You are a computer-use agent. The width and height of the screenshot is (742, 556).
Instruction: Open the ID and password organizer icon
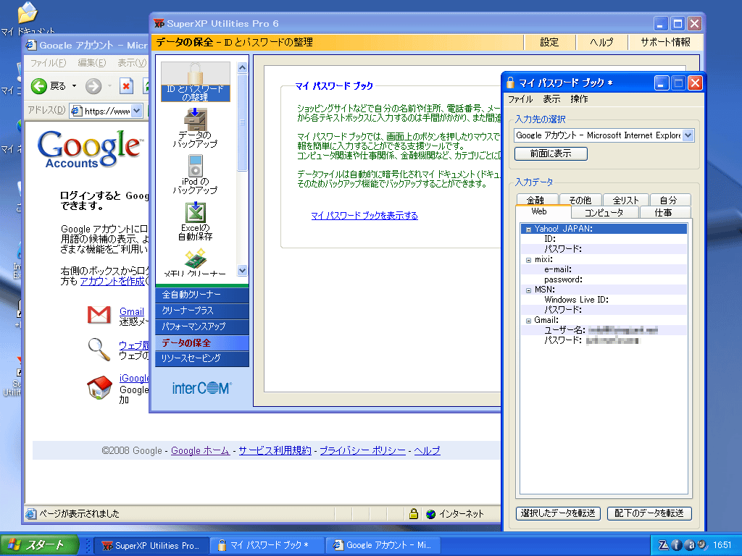point(196,81)
